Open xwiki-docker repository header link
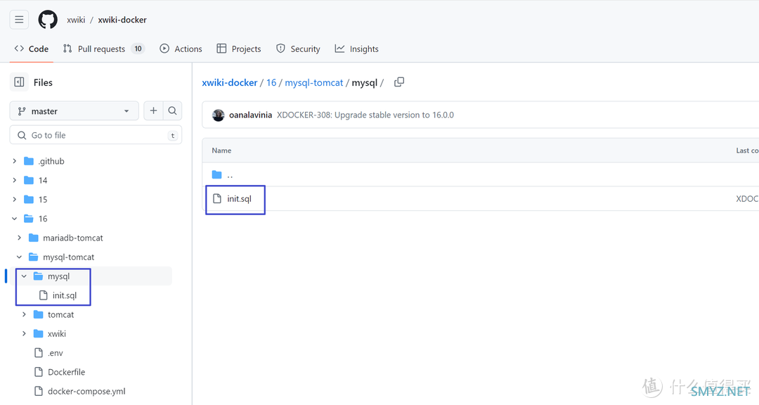This screenshot has height=405, width=759. 122,20
